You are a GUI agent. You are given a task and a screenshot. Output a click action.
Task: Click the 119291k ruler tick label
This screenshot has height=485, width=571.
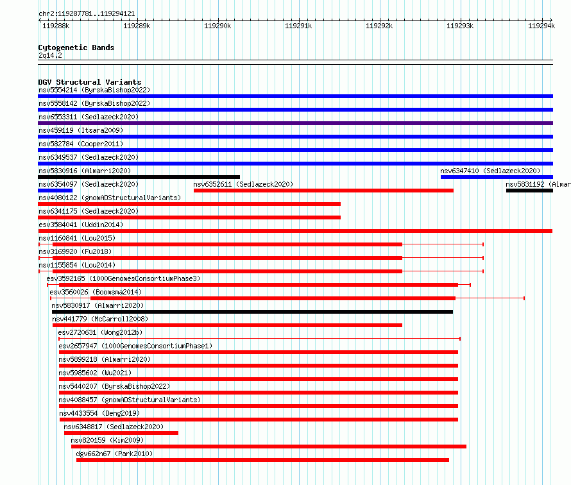click(x=298, y=26)
